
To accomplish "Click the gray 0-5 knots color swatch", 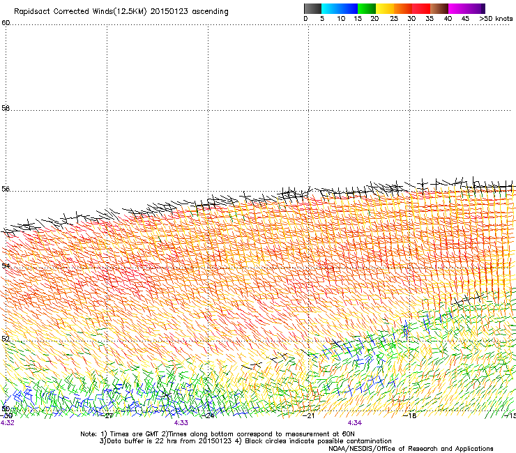I will point(312,8).
